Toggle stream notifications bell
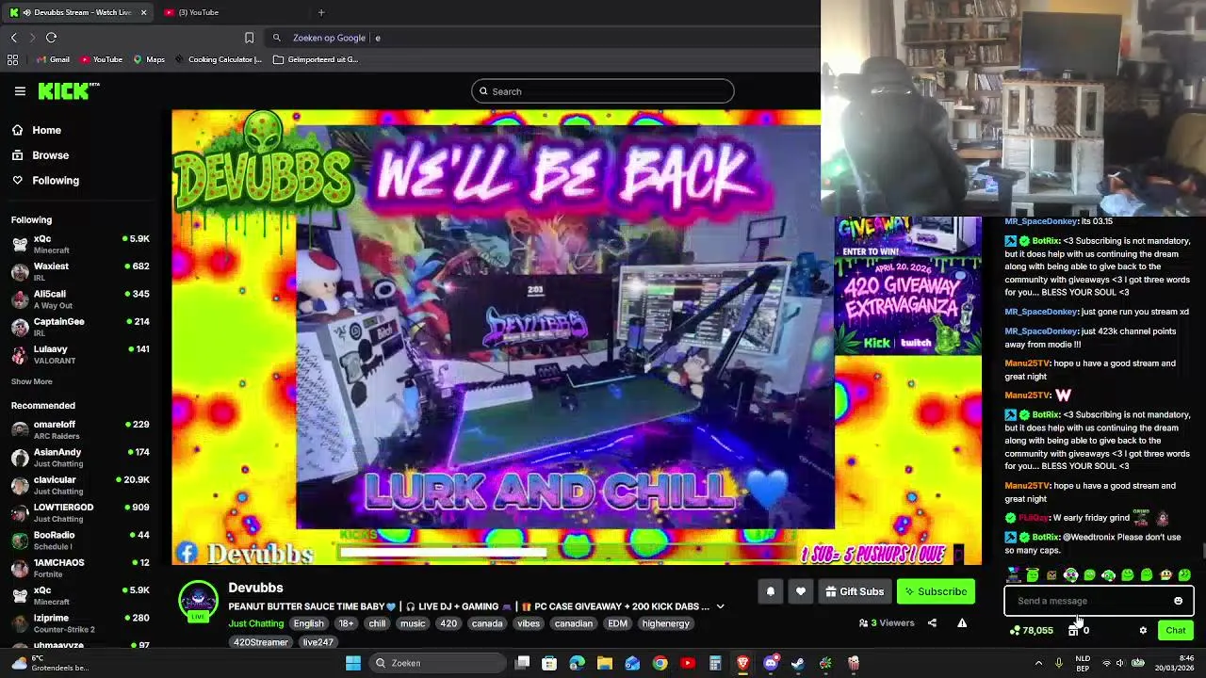 coord(770,591)
